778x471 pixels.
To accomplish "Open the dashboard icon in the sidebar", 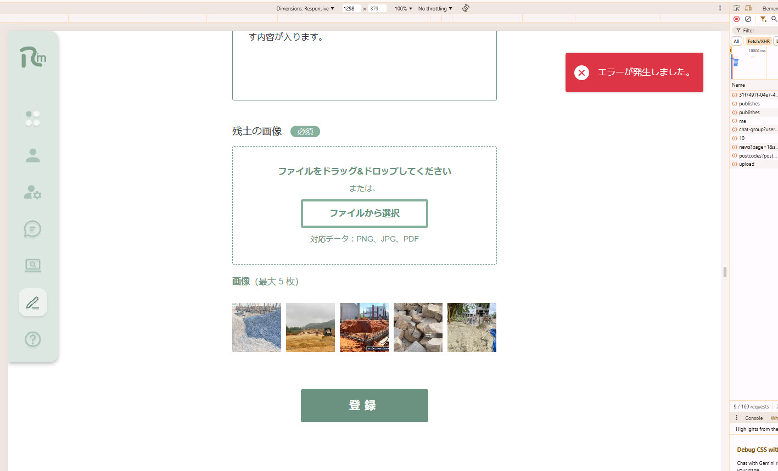I will (x=33, y=119).
